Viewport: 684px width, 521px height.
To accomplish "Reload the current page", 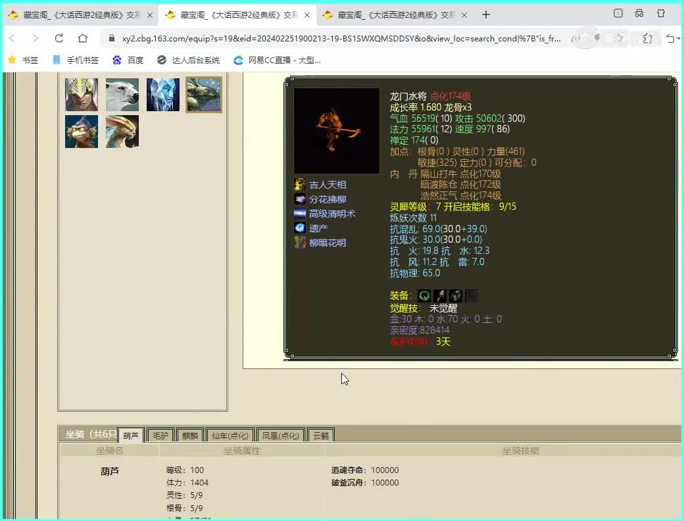I will [x=59, y=38].
